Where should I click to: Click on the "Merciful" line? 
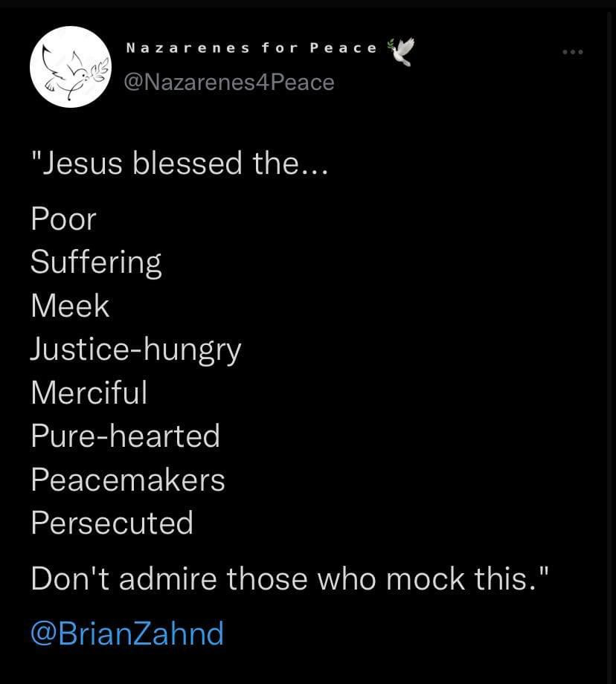89,392
